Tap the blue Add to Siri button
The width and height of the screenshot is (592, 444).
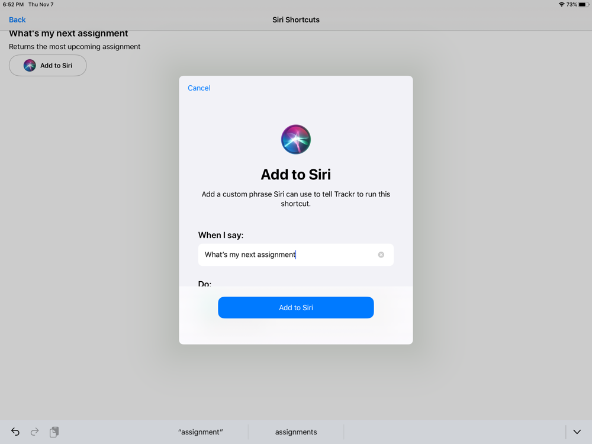tap(295, 307)
